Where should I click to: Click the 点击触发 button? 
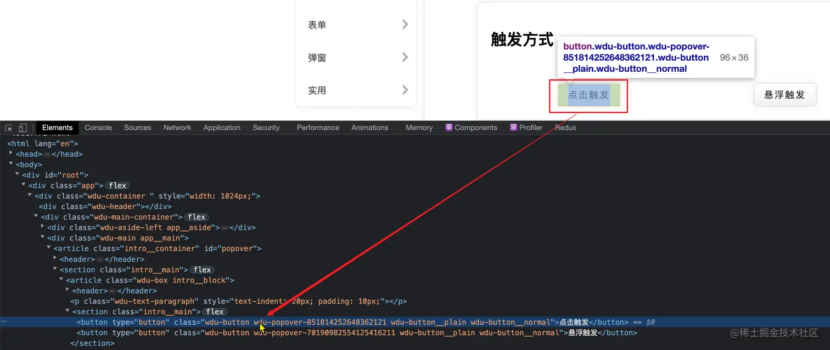[588, 94]
